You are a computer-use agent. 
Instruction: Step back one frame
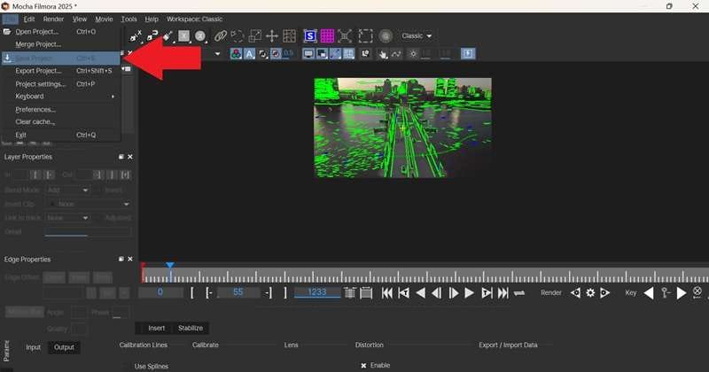coord(436,293)
